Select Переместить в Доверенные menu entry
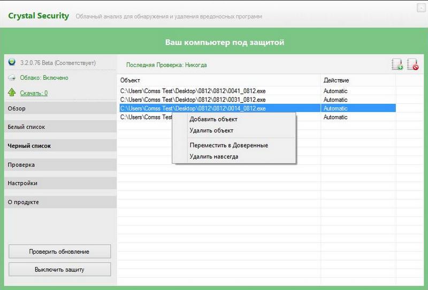The width and height of the screenshot is (428, 290). (x=229, y=146)
